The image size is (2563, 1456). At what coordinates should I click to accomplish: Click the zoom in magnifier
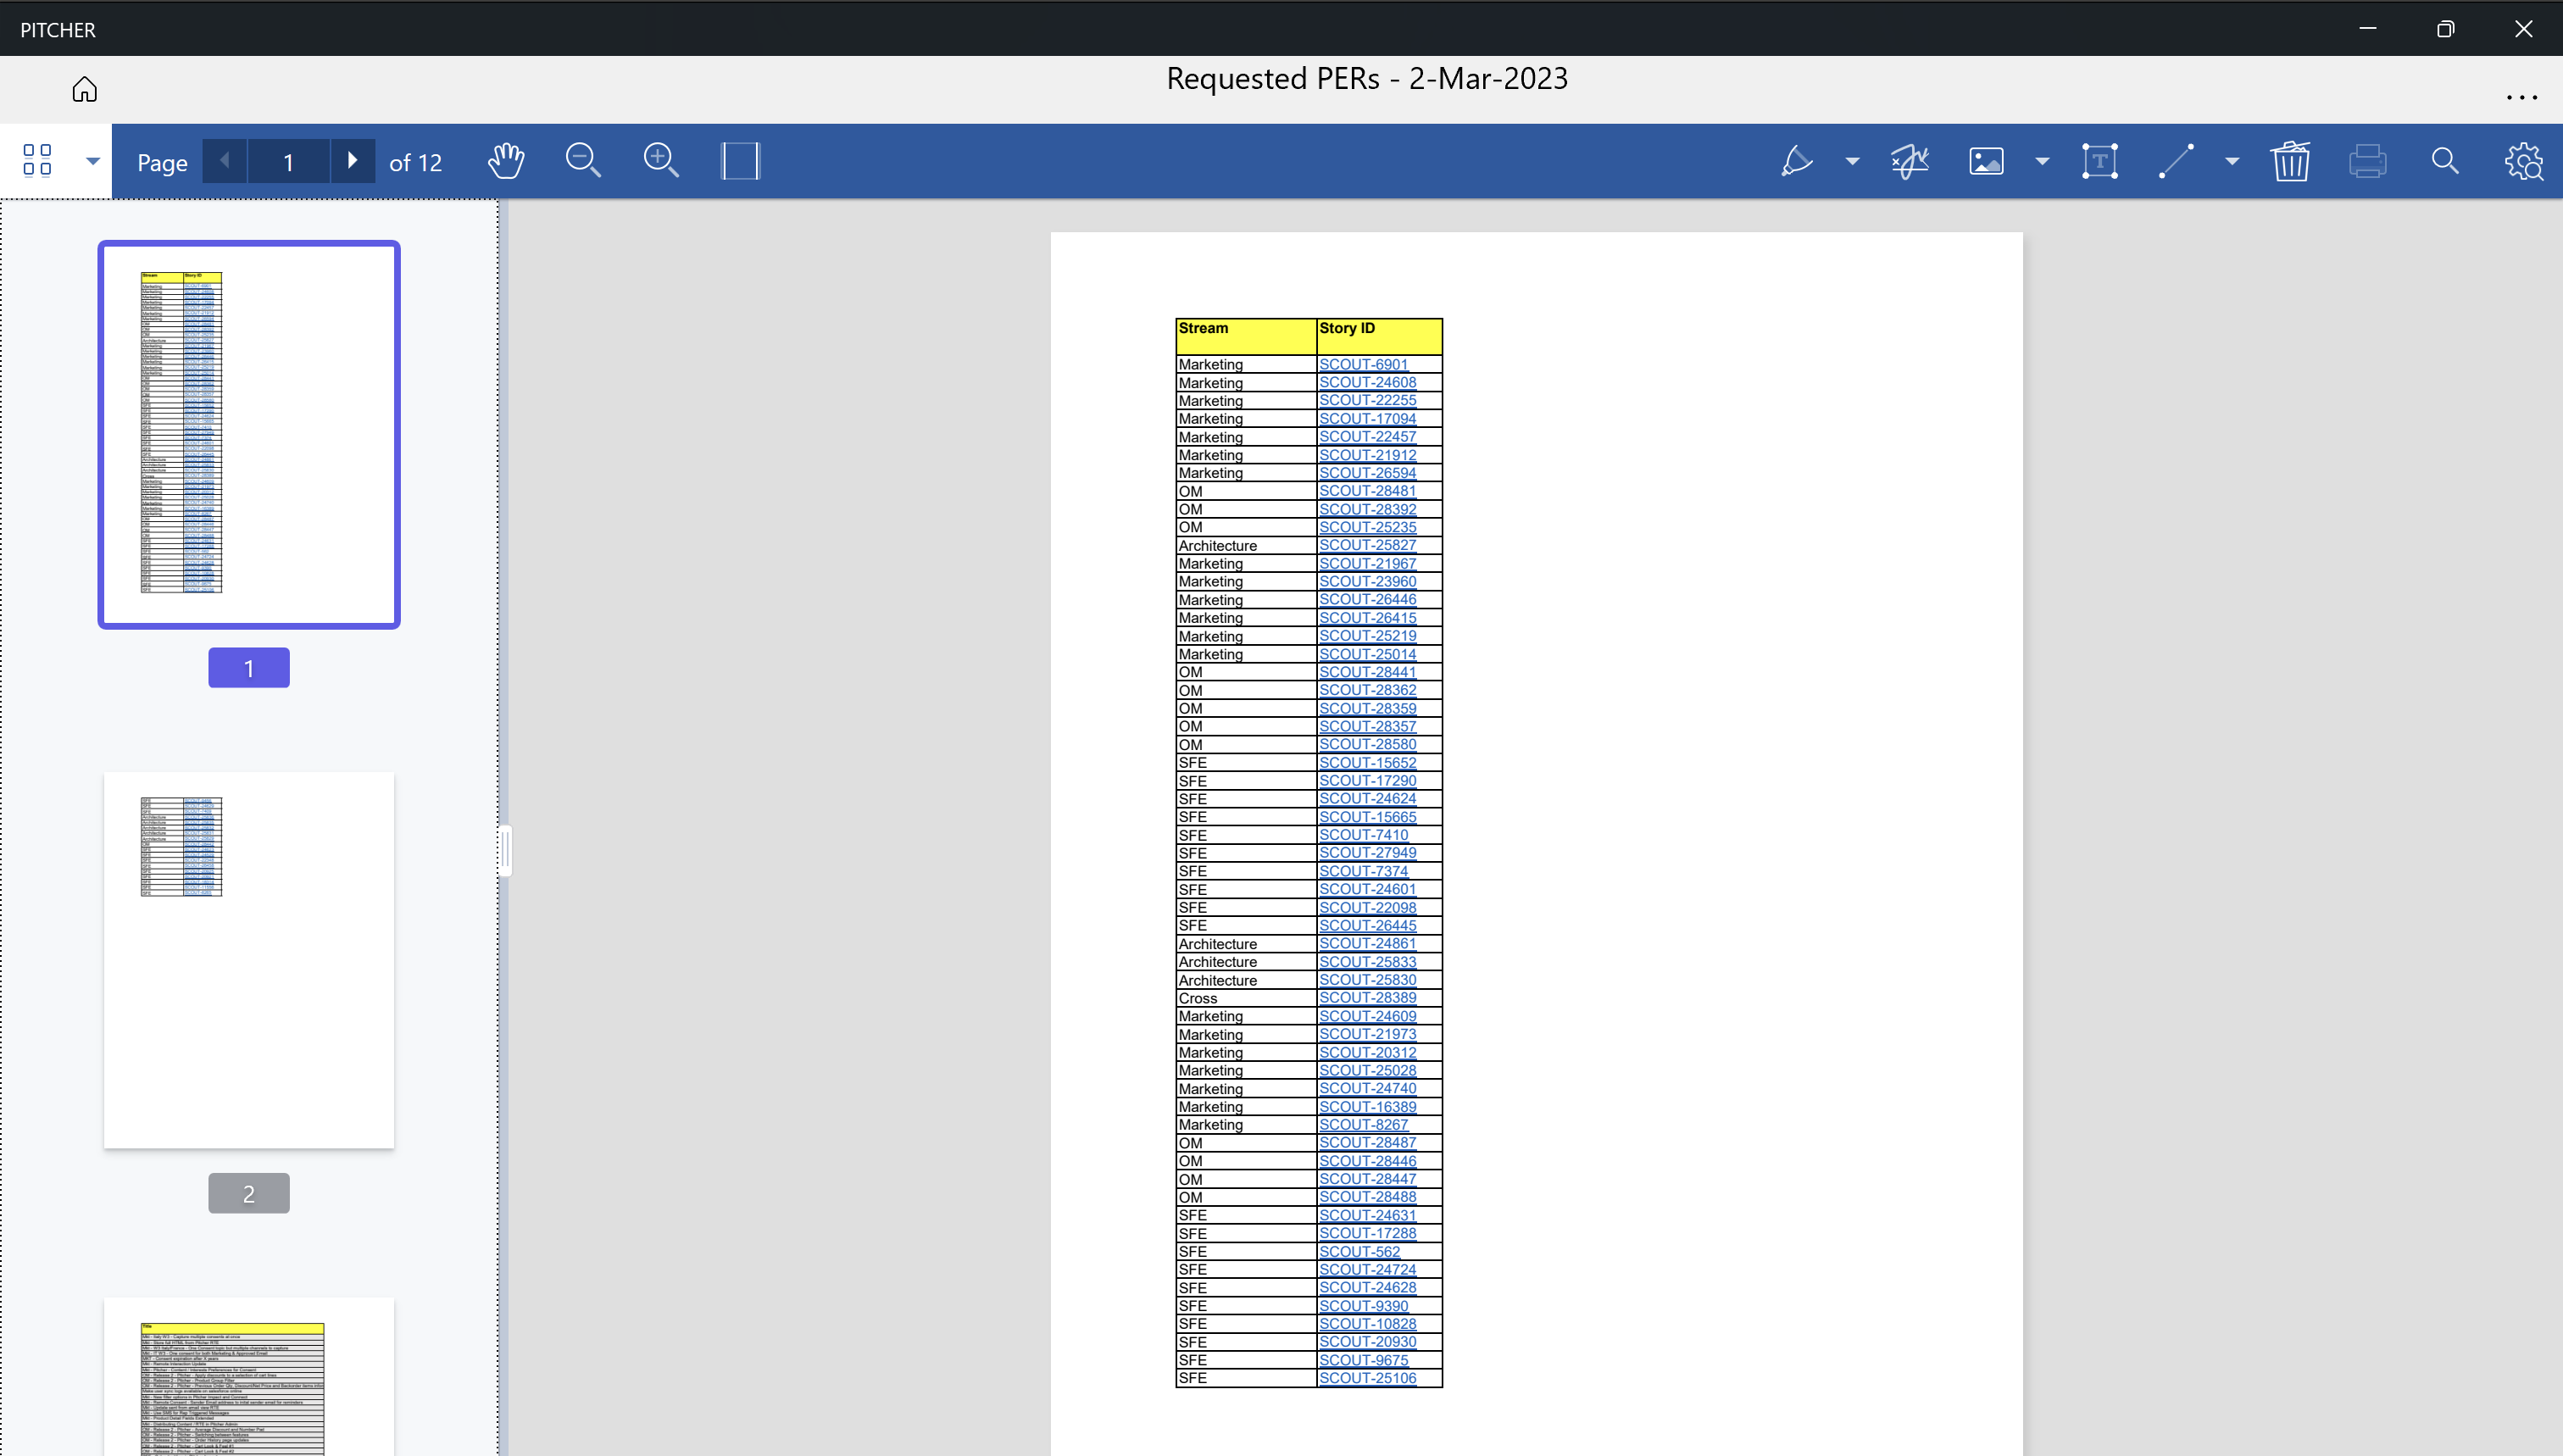[x=661, y=161]
